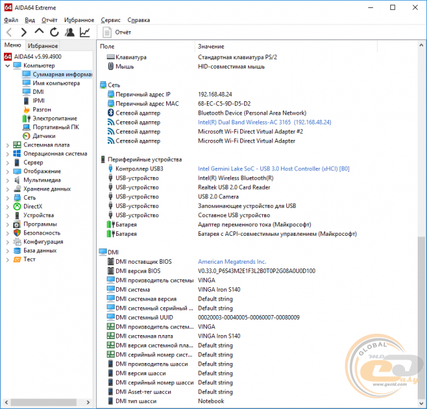
Task: Open the Сервис menu
Action: tap(110, 20)
